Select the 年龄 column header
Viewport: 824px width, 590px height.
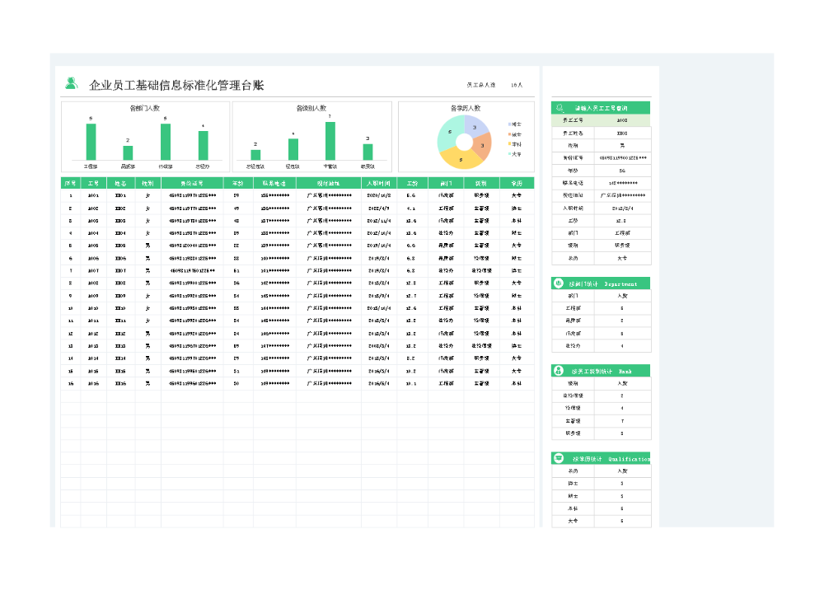tap(238, 184)
